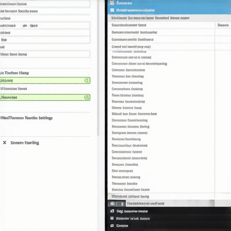
Task: Click the notepad icon in blue header's top row
Action: [x=112, y=3]
